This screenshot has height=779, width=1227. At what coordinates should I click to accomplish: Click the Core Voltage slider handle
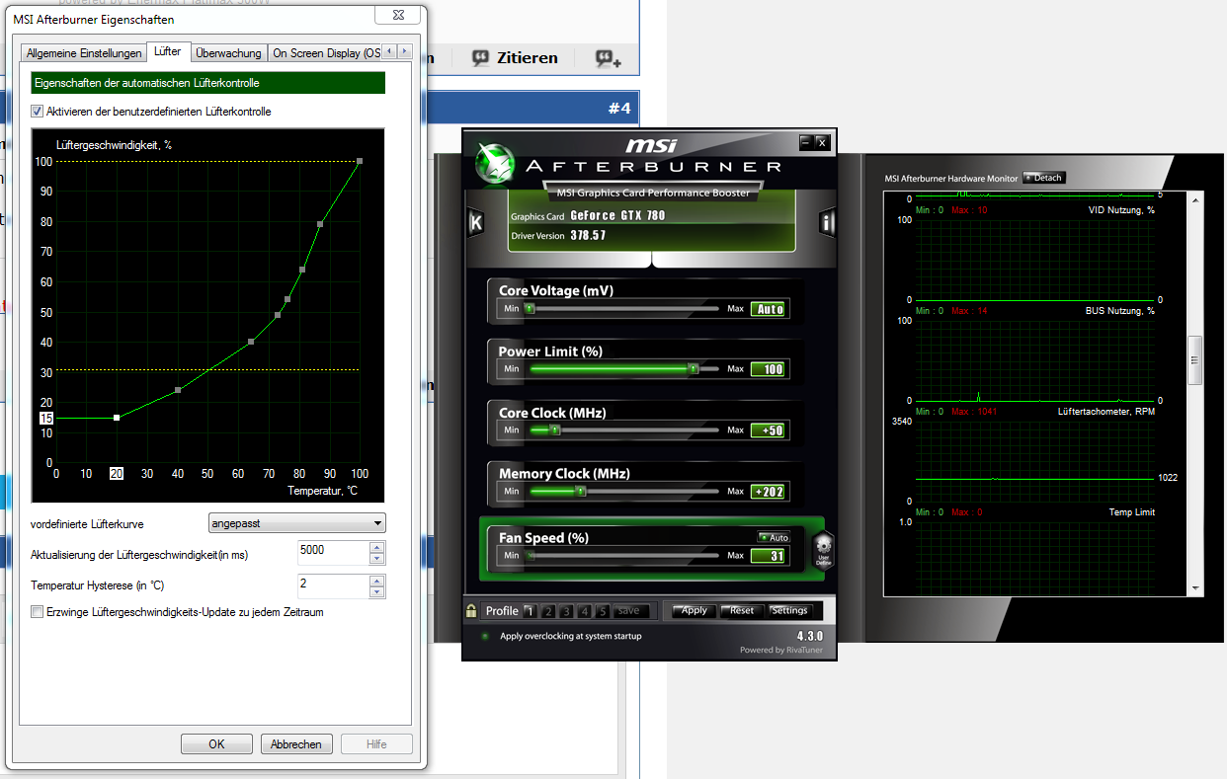(529, 308)
